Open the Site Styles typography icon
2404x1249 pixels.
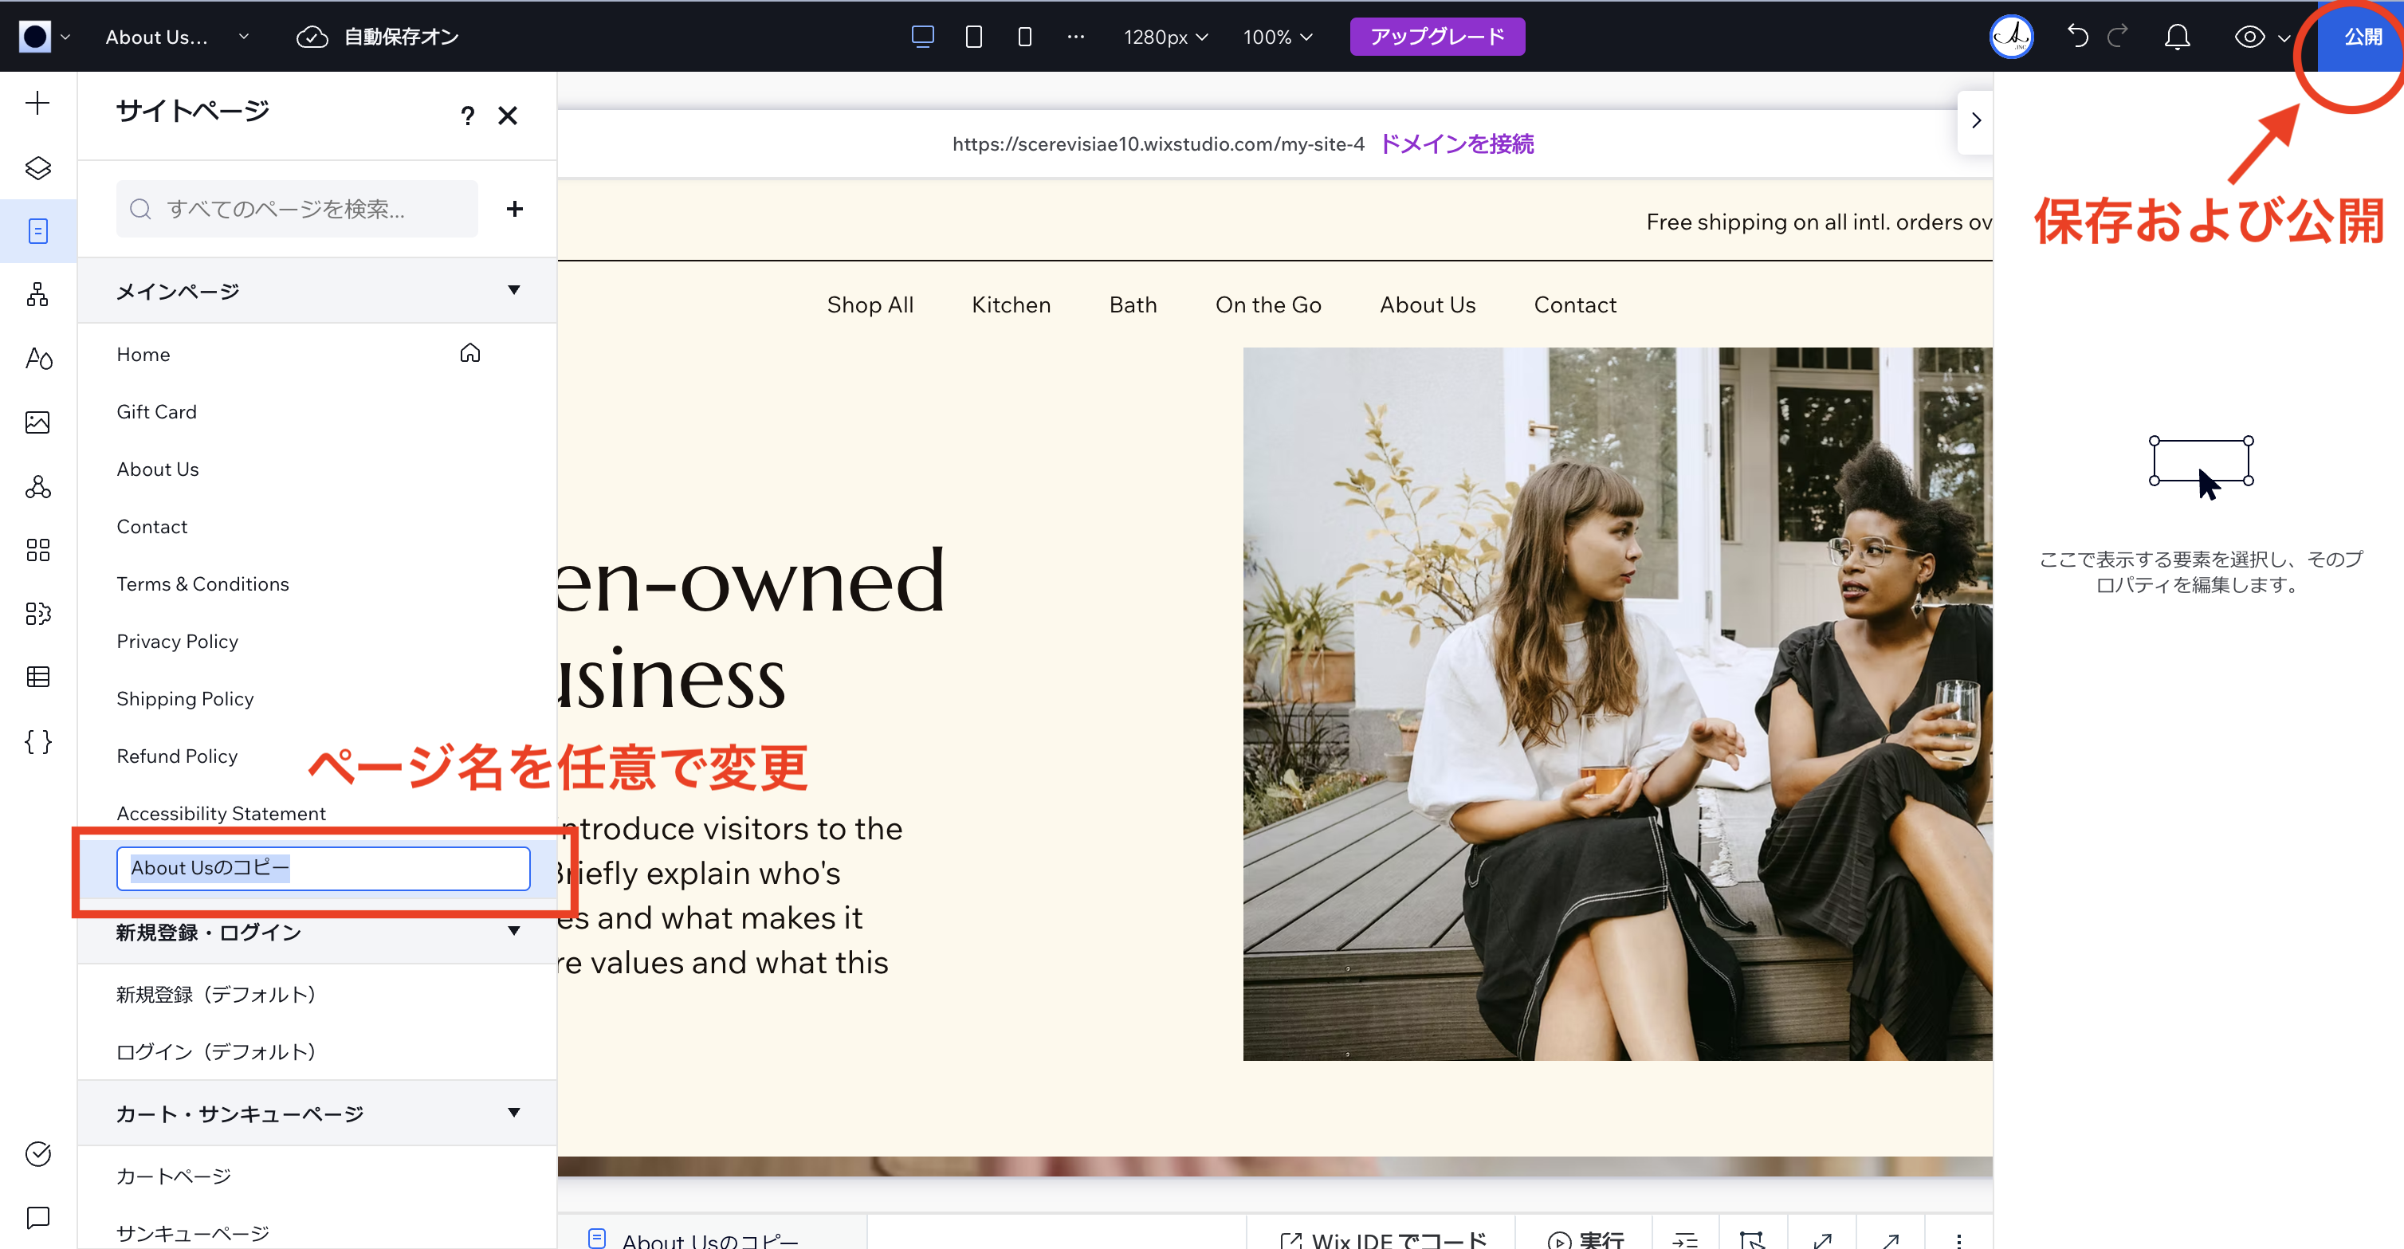point(37,359)
